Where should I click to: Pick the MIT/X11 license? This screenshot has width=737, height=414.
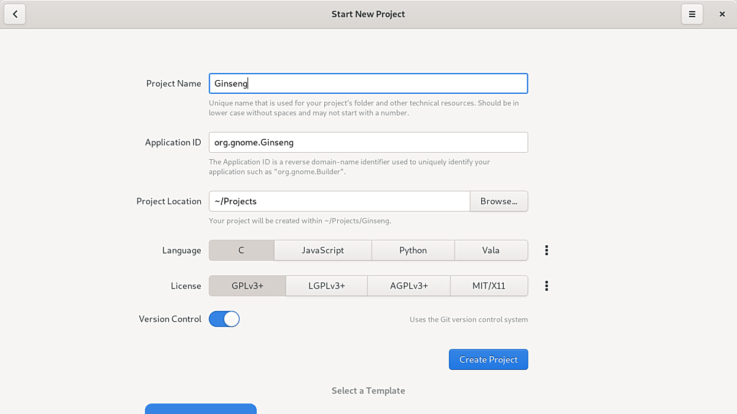[x=488, y=285]
